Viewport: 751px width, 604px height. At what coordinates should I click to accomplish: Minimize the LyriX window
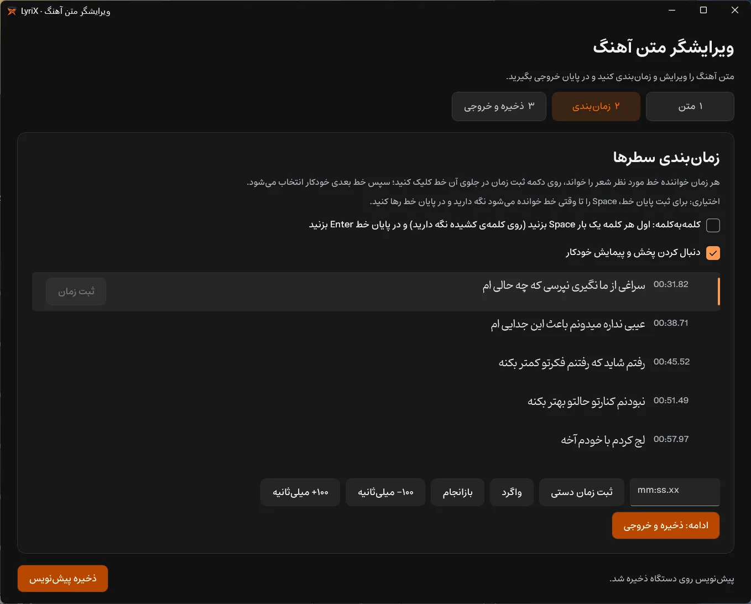672,11
